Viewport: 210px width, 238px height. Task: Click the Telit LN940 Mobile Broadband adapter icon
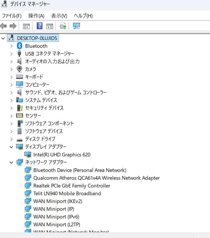click(28, 194)
